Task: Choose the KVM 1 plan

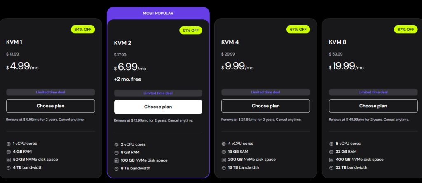Action: coord(50,106)
